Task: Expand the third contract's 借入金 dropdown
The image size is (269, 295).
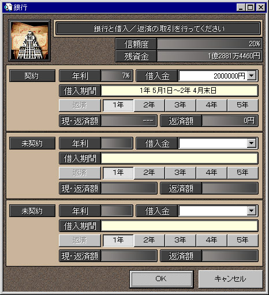Action: [x=252, y=211]
